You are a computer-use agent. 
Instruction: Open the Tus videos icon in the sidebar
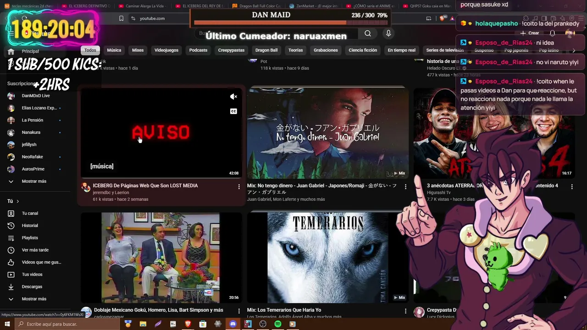pyautogui.click(x=11, y=275)
